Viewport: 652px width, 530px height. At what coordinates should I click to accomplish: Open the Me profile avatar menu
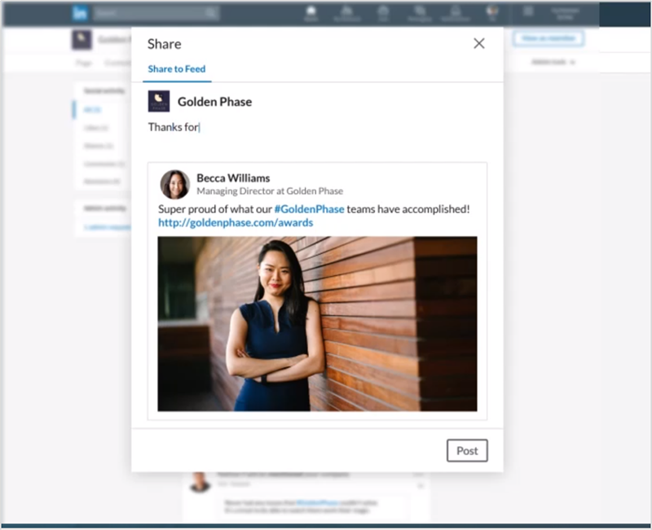[492, 13]
